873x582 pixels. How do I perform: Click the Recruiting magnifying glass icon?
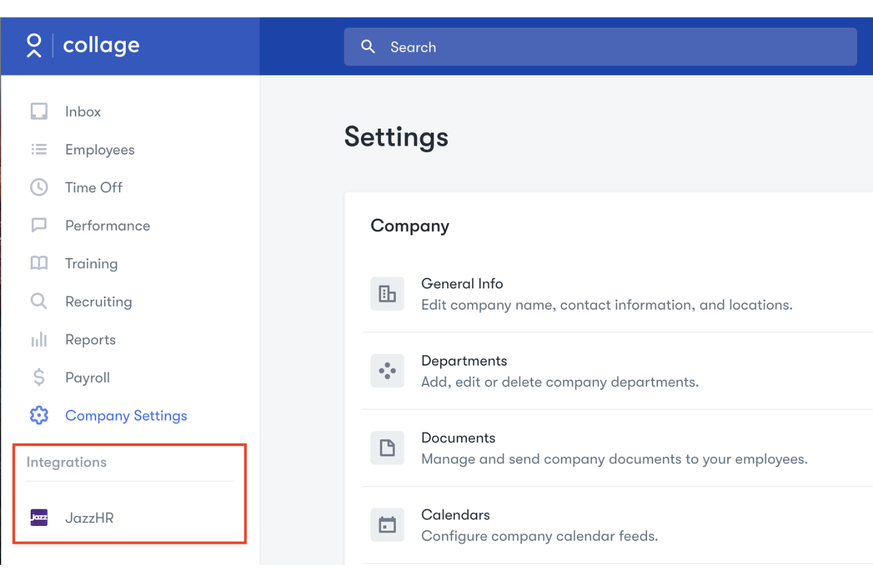(38, 301)
